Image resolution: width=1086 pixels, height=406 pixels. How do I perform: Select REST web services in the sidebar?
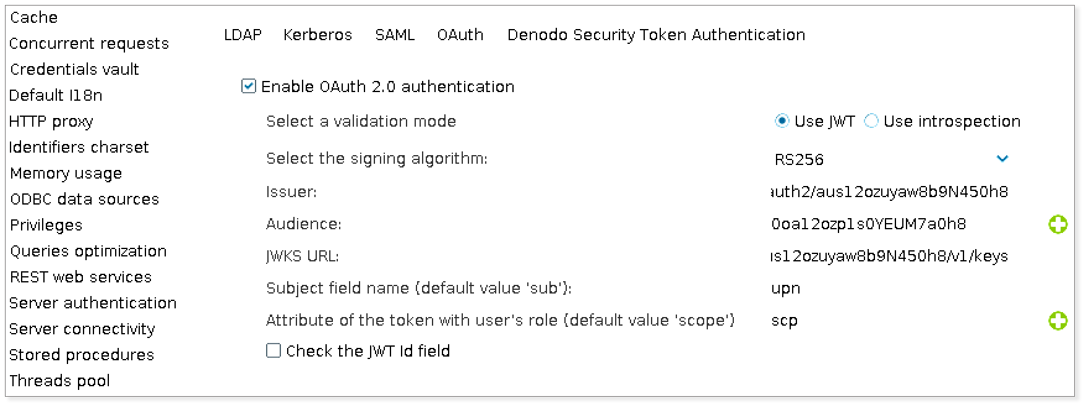click(x=80, y=277)
